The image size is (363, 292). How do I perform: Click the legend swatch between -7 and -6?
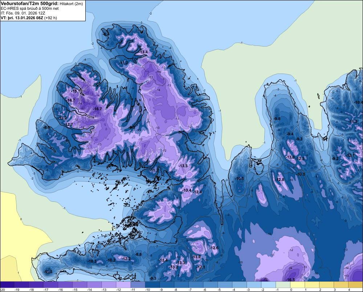point(196,285)
